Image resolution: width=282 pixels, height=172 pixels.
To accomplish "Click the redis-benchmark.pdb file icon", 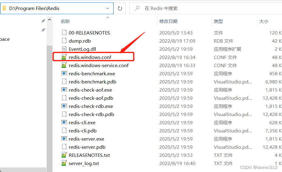I will pyautogui.click(x=64, y=82).
